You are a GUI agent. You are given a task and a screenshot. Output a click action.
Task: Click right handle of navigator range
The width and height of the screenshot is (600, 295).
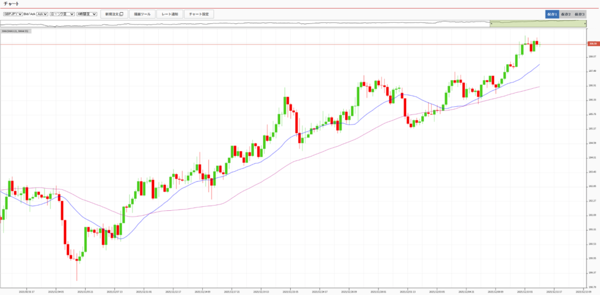tap(585, 23)
